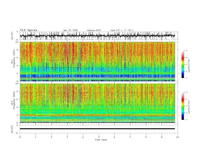Click the upper color scale bar
Viewport: 200px width, 154px height.
[183, 64]
